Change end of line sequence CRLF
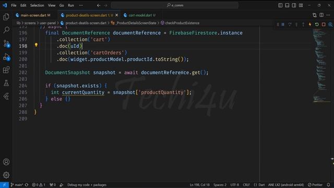Screen dimensions: 334x188 tap(246, 185)
